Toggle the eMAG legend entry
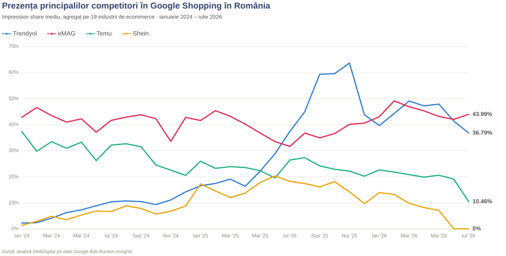 click(61, 34)
